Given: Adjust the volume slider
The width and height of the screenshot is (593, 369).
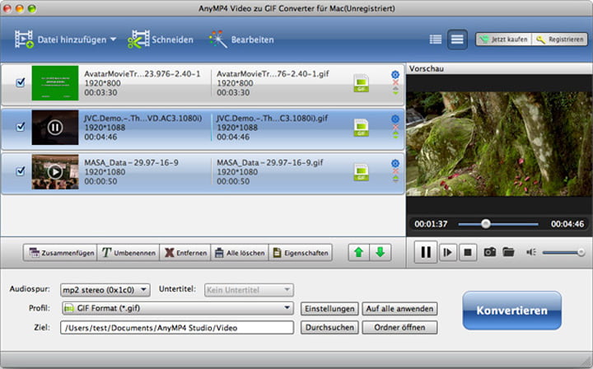Looking at the screenshot, I should point(563,252).
